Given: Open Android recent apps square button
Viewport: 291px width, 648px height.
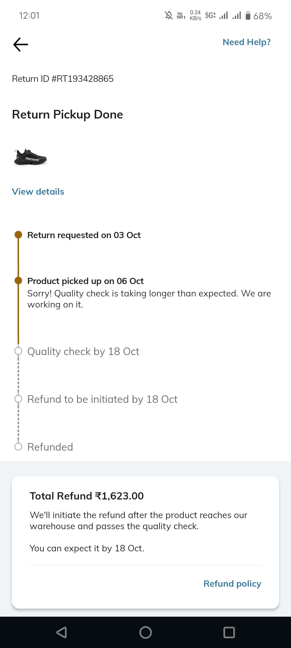Looking at the screenshot, I should coord(229,632).
